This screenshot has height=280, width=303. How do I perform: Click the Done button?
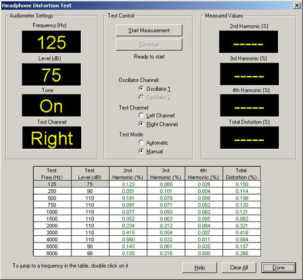(279, 268)
